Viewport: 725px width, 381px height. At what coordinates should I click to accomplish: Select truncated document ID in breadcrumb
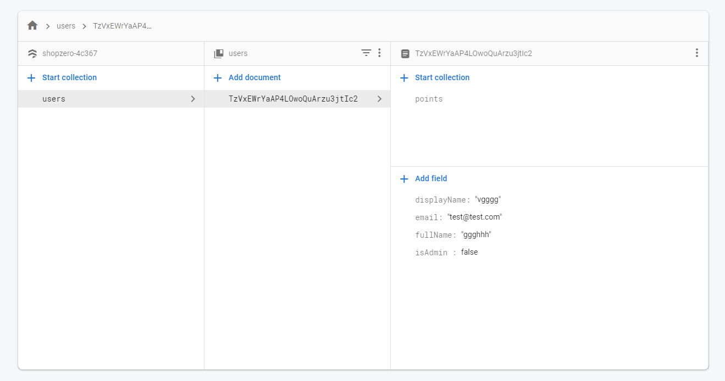coord(122,26)
